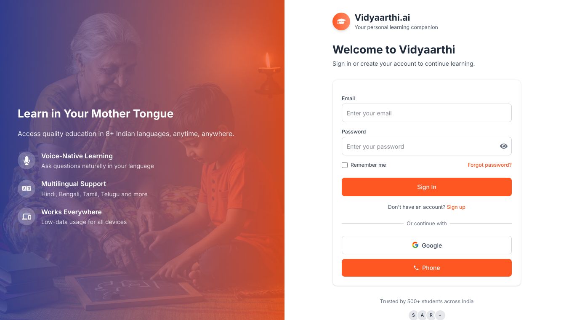Screen dimensions: 569x320
Task: Click the Sign In button
Action: click(x=427, y=187)
